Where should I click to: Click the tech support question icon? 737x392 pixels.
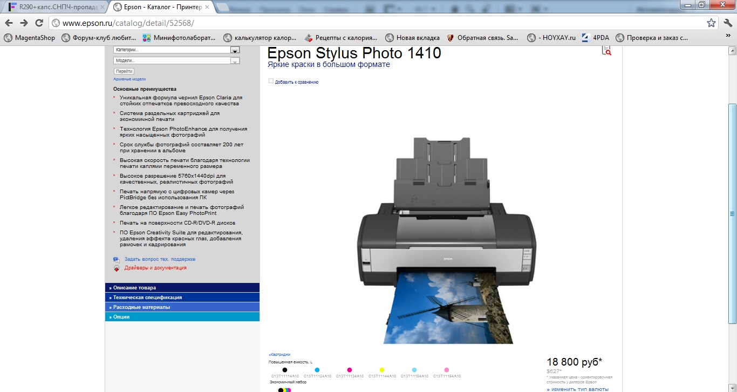pyautogui.click(x=116, y=260)
